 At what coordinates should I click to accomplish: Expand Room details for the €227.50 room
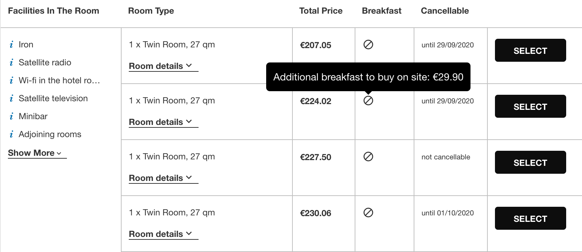coord(163,178)
